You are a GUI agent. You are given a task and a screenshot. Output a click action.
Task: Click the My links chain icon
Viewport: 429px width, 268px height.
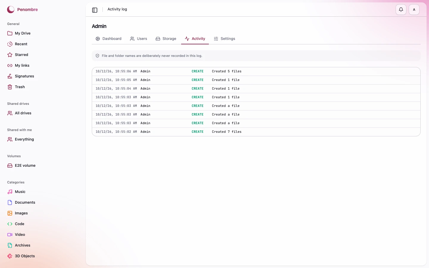(x=10, y=66)
